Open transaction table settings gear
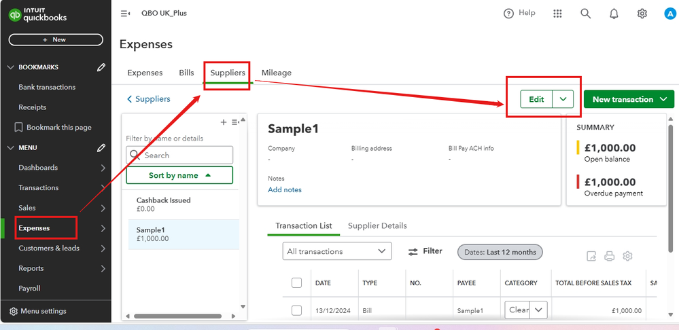Image resolution: width=679 pixels, height=330 pixels. [x=627, y=256]
